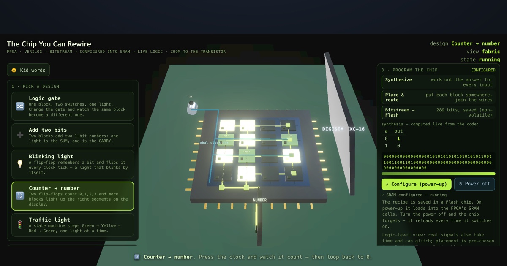This screenshot has height=266, width=507.
Task: Select the Add two bits design
Action: [73, 135]
